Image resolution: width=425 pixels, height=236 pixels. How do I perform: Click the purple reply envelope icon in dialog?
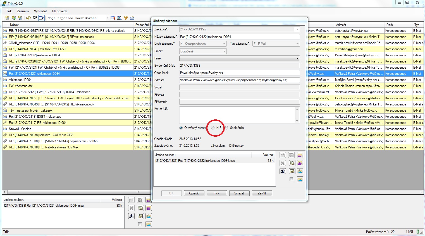pyautogui.click(x=300, y=155)
